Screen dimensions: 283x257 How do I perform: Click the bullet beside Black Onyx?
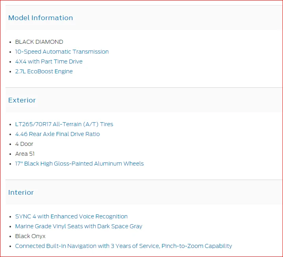pyautogui.click(x=10, y=237)
